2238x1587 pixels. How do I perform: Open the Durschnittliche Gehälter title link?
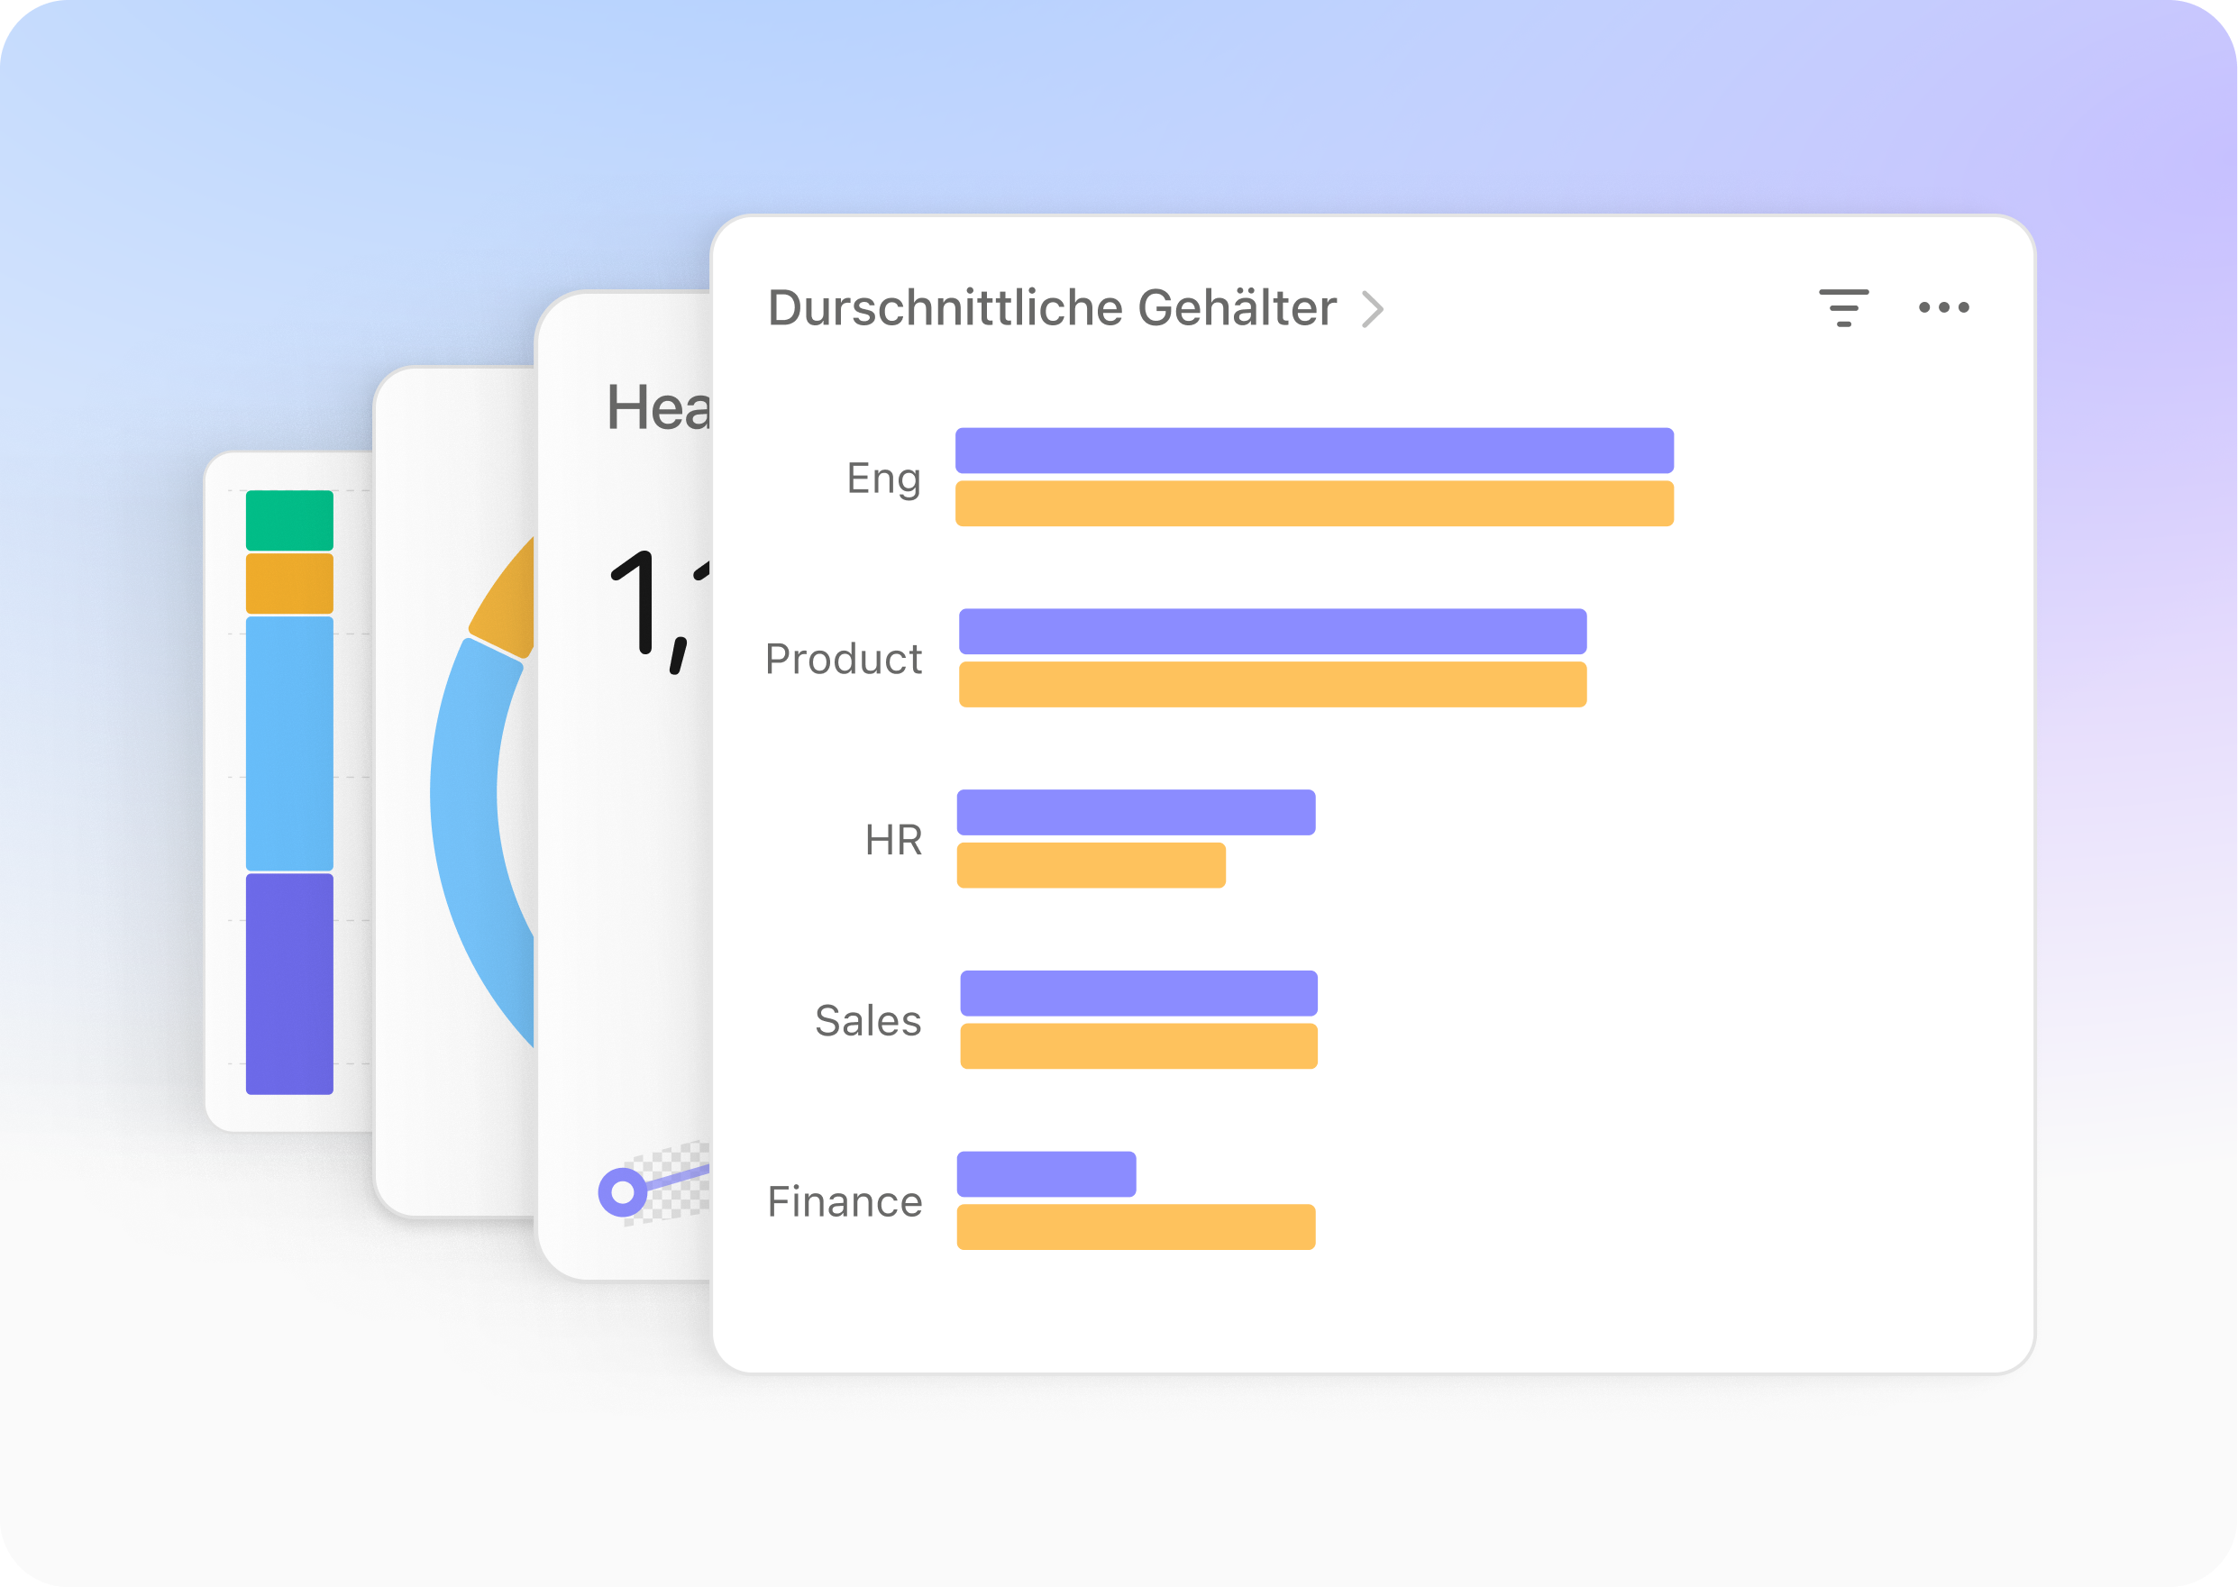click(x=1052, y=308)
